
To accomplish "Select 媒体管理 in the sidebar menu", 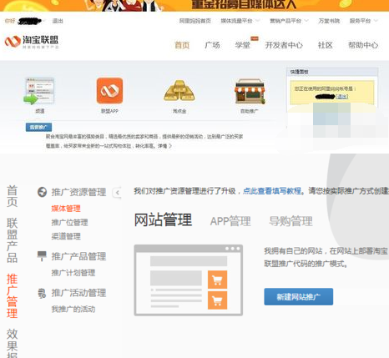I will coord(66,209).
